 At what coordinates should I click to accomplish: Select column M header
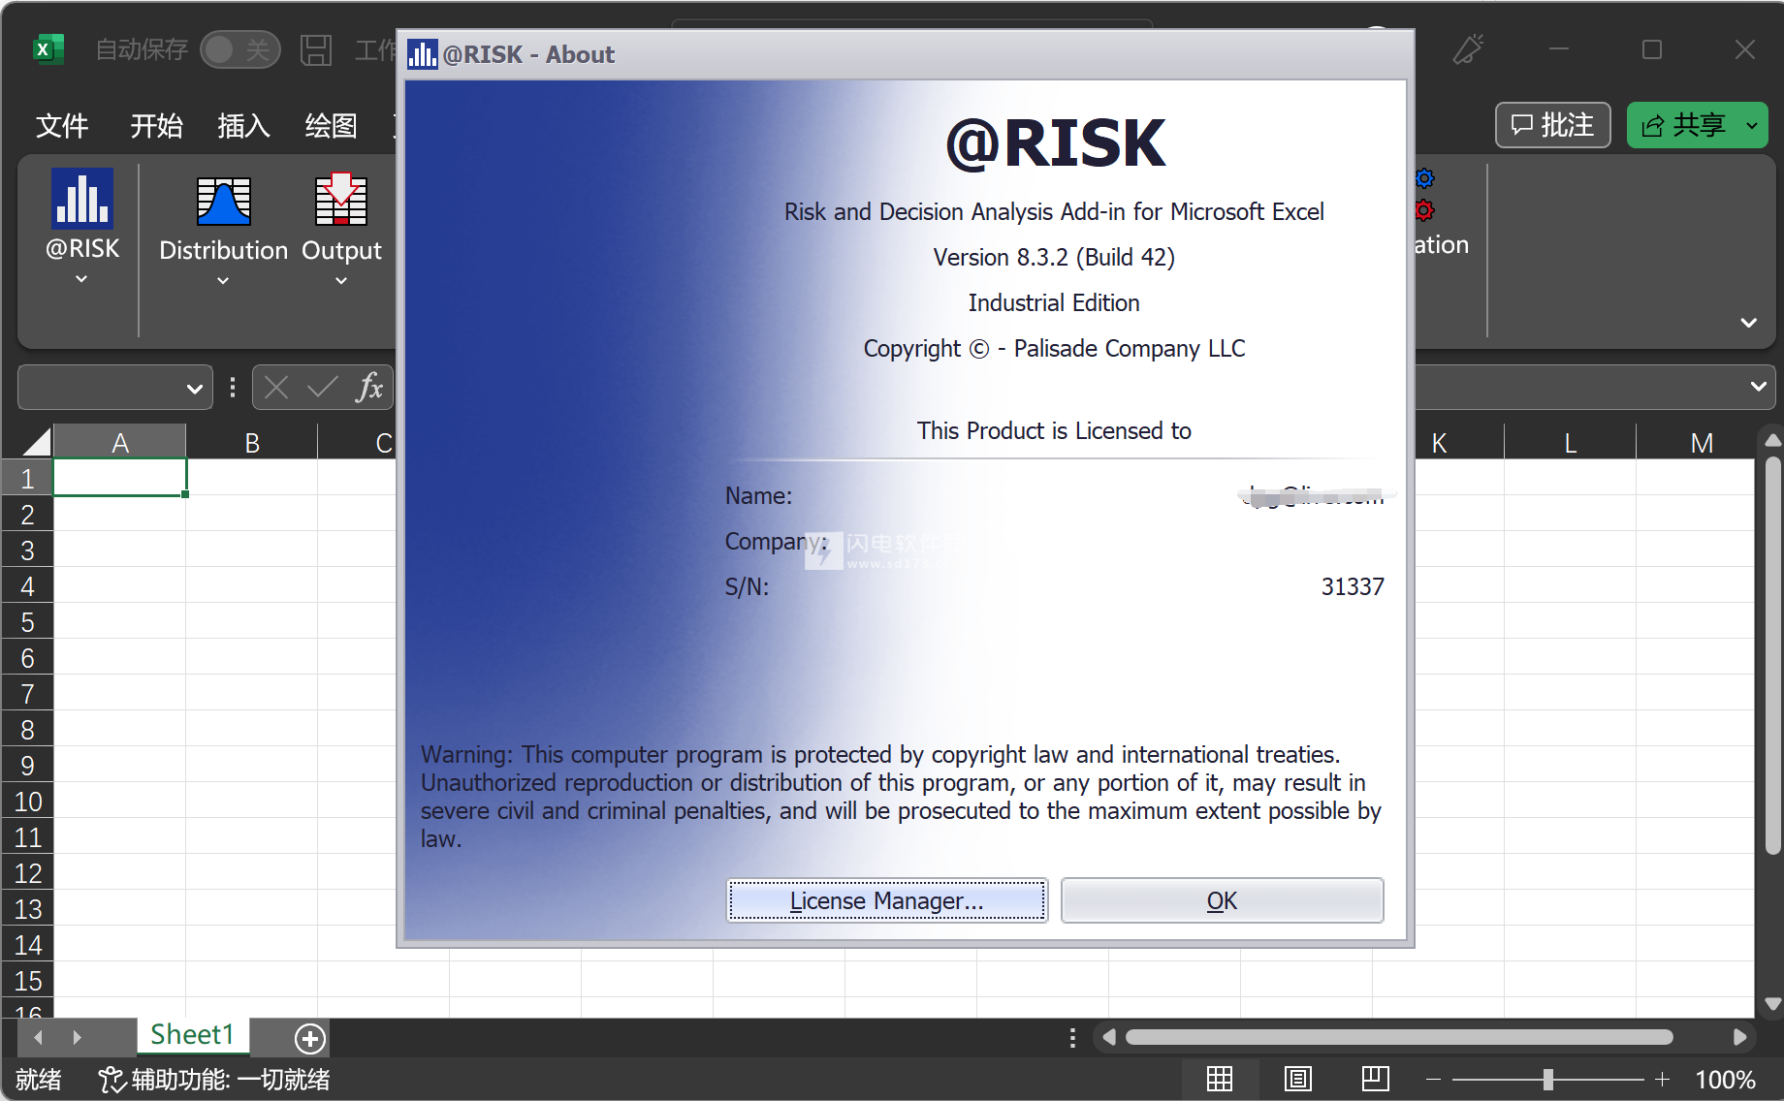[x=1702, y=442]
